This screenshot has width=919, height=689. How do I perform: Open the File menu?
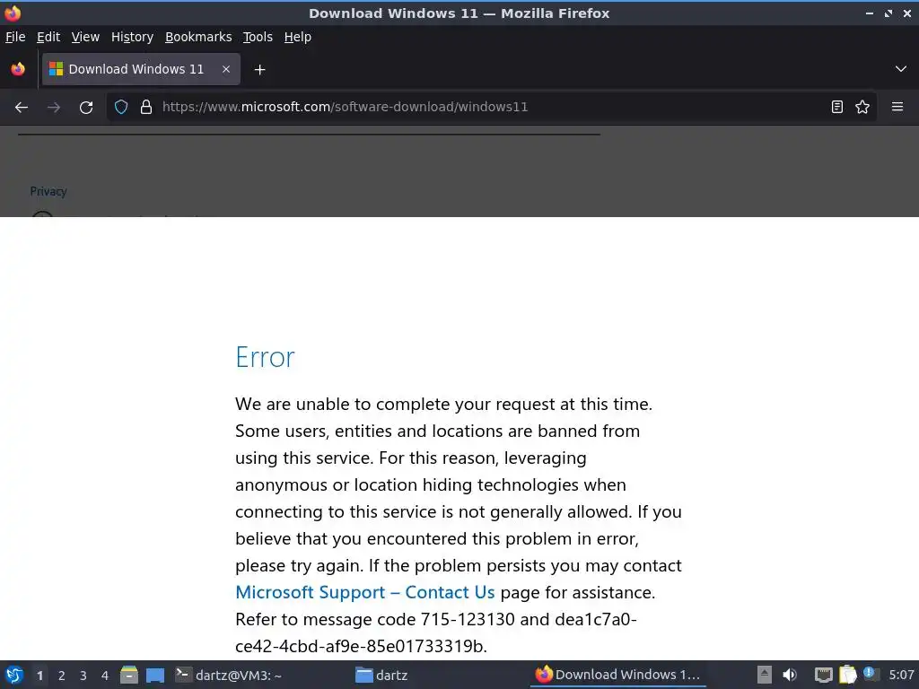[15, 37]
